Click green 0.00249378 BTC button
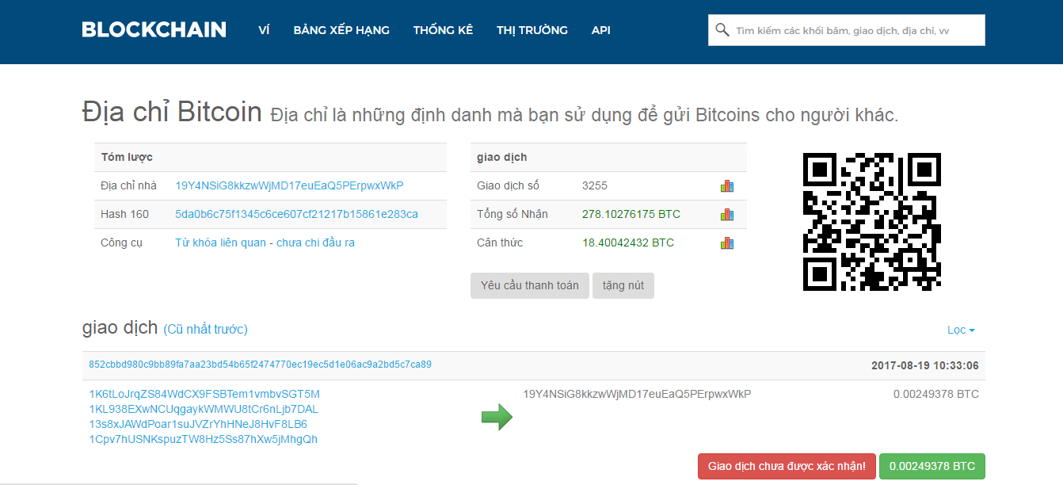Screen dimensions: 1063x485 point(932,466)
